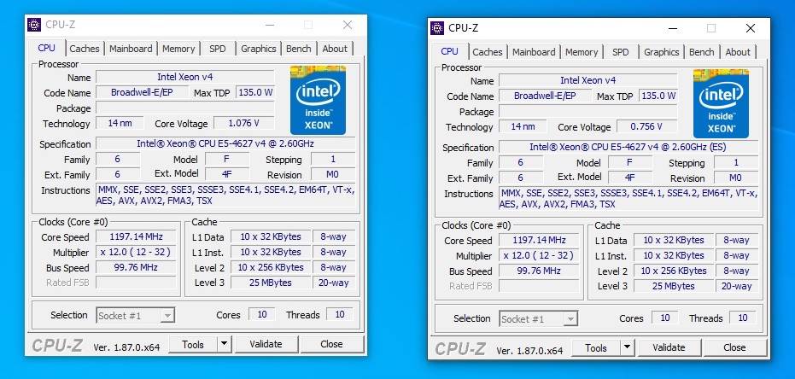This screenshot has width=795, height=379.
Task: Click Core Speed 1197.14 MHz in left window
Action: click(136, 236)
